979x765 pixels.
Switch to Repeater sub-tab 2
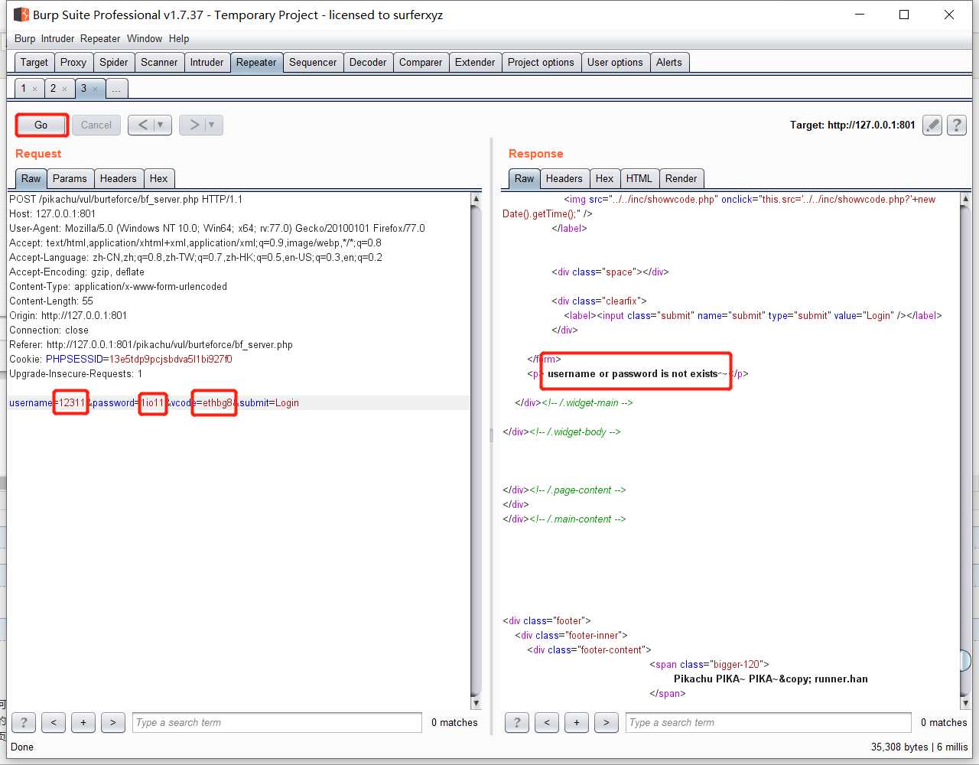[x=53, y=88]
